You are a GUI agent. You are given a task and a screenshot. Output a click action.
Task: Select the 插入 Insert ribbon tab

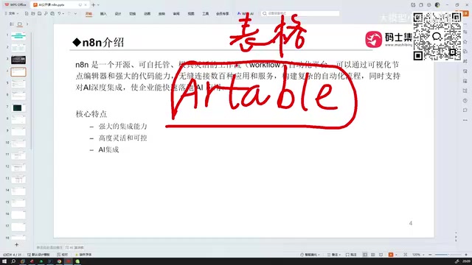point(103,14)
